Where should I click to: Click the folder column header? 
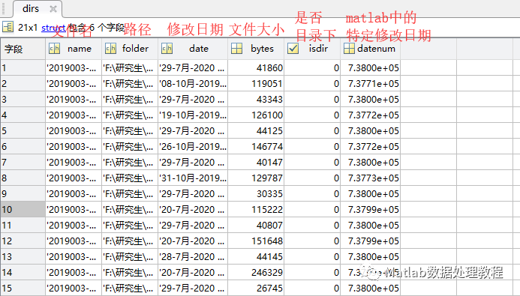[130, 49]
